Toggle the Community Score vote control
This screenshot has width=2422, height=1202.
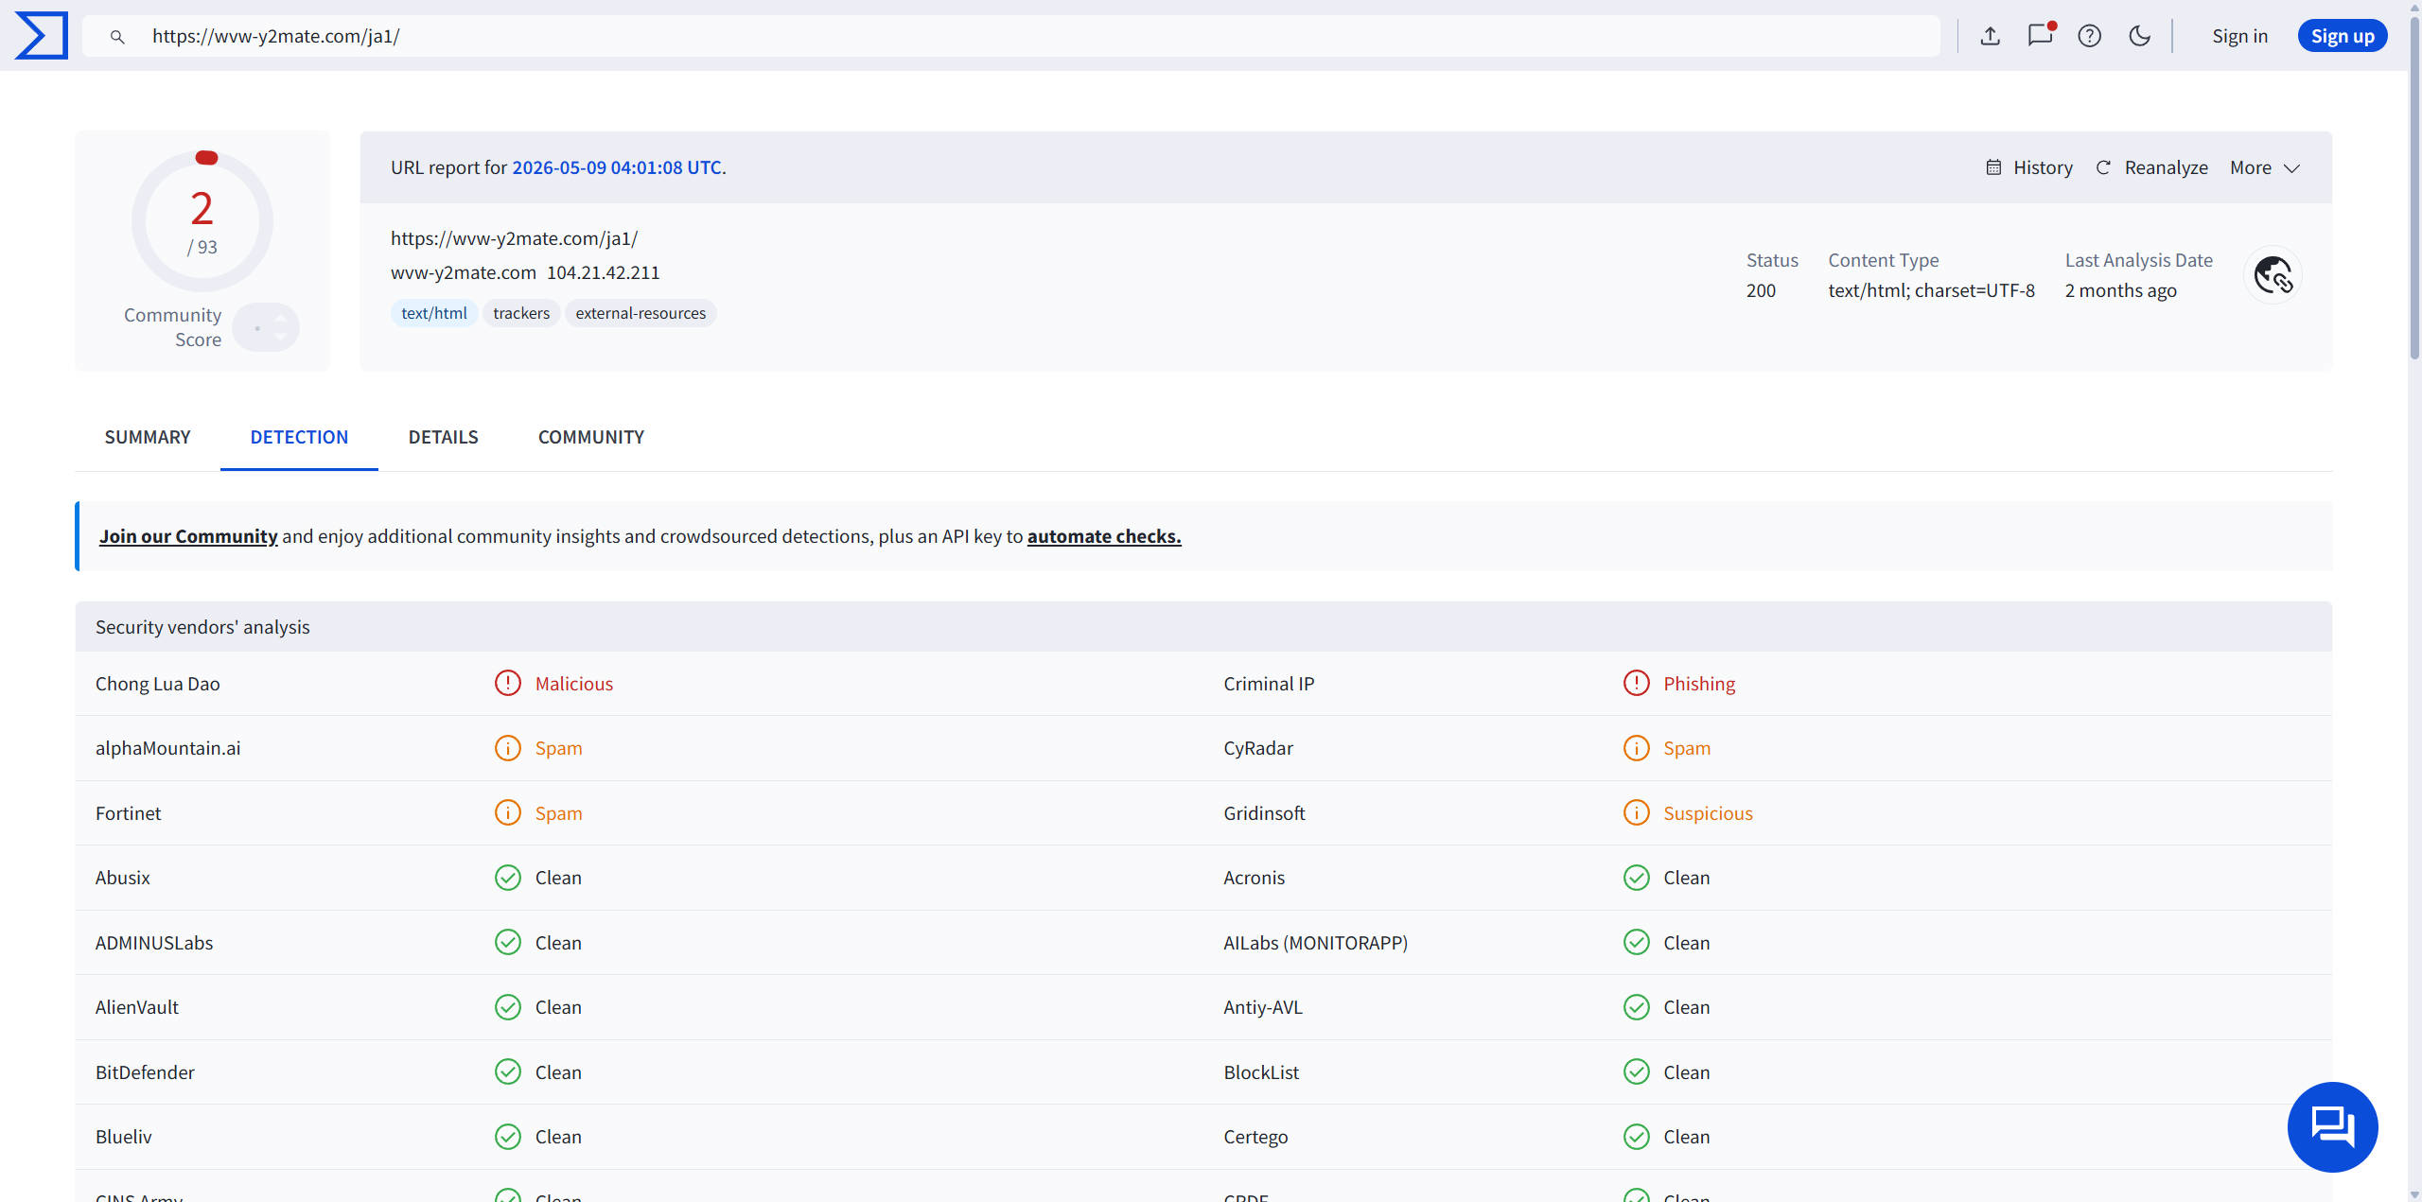(x=266, y=327)
